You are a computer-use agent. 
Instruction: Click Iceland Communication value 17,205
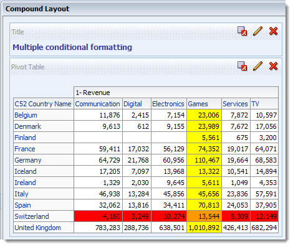(98, 171)
